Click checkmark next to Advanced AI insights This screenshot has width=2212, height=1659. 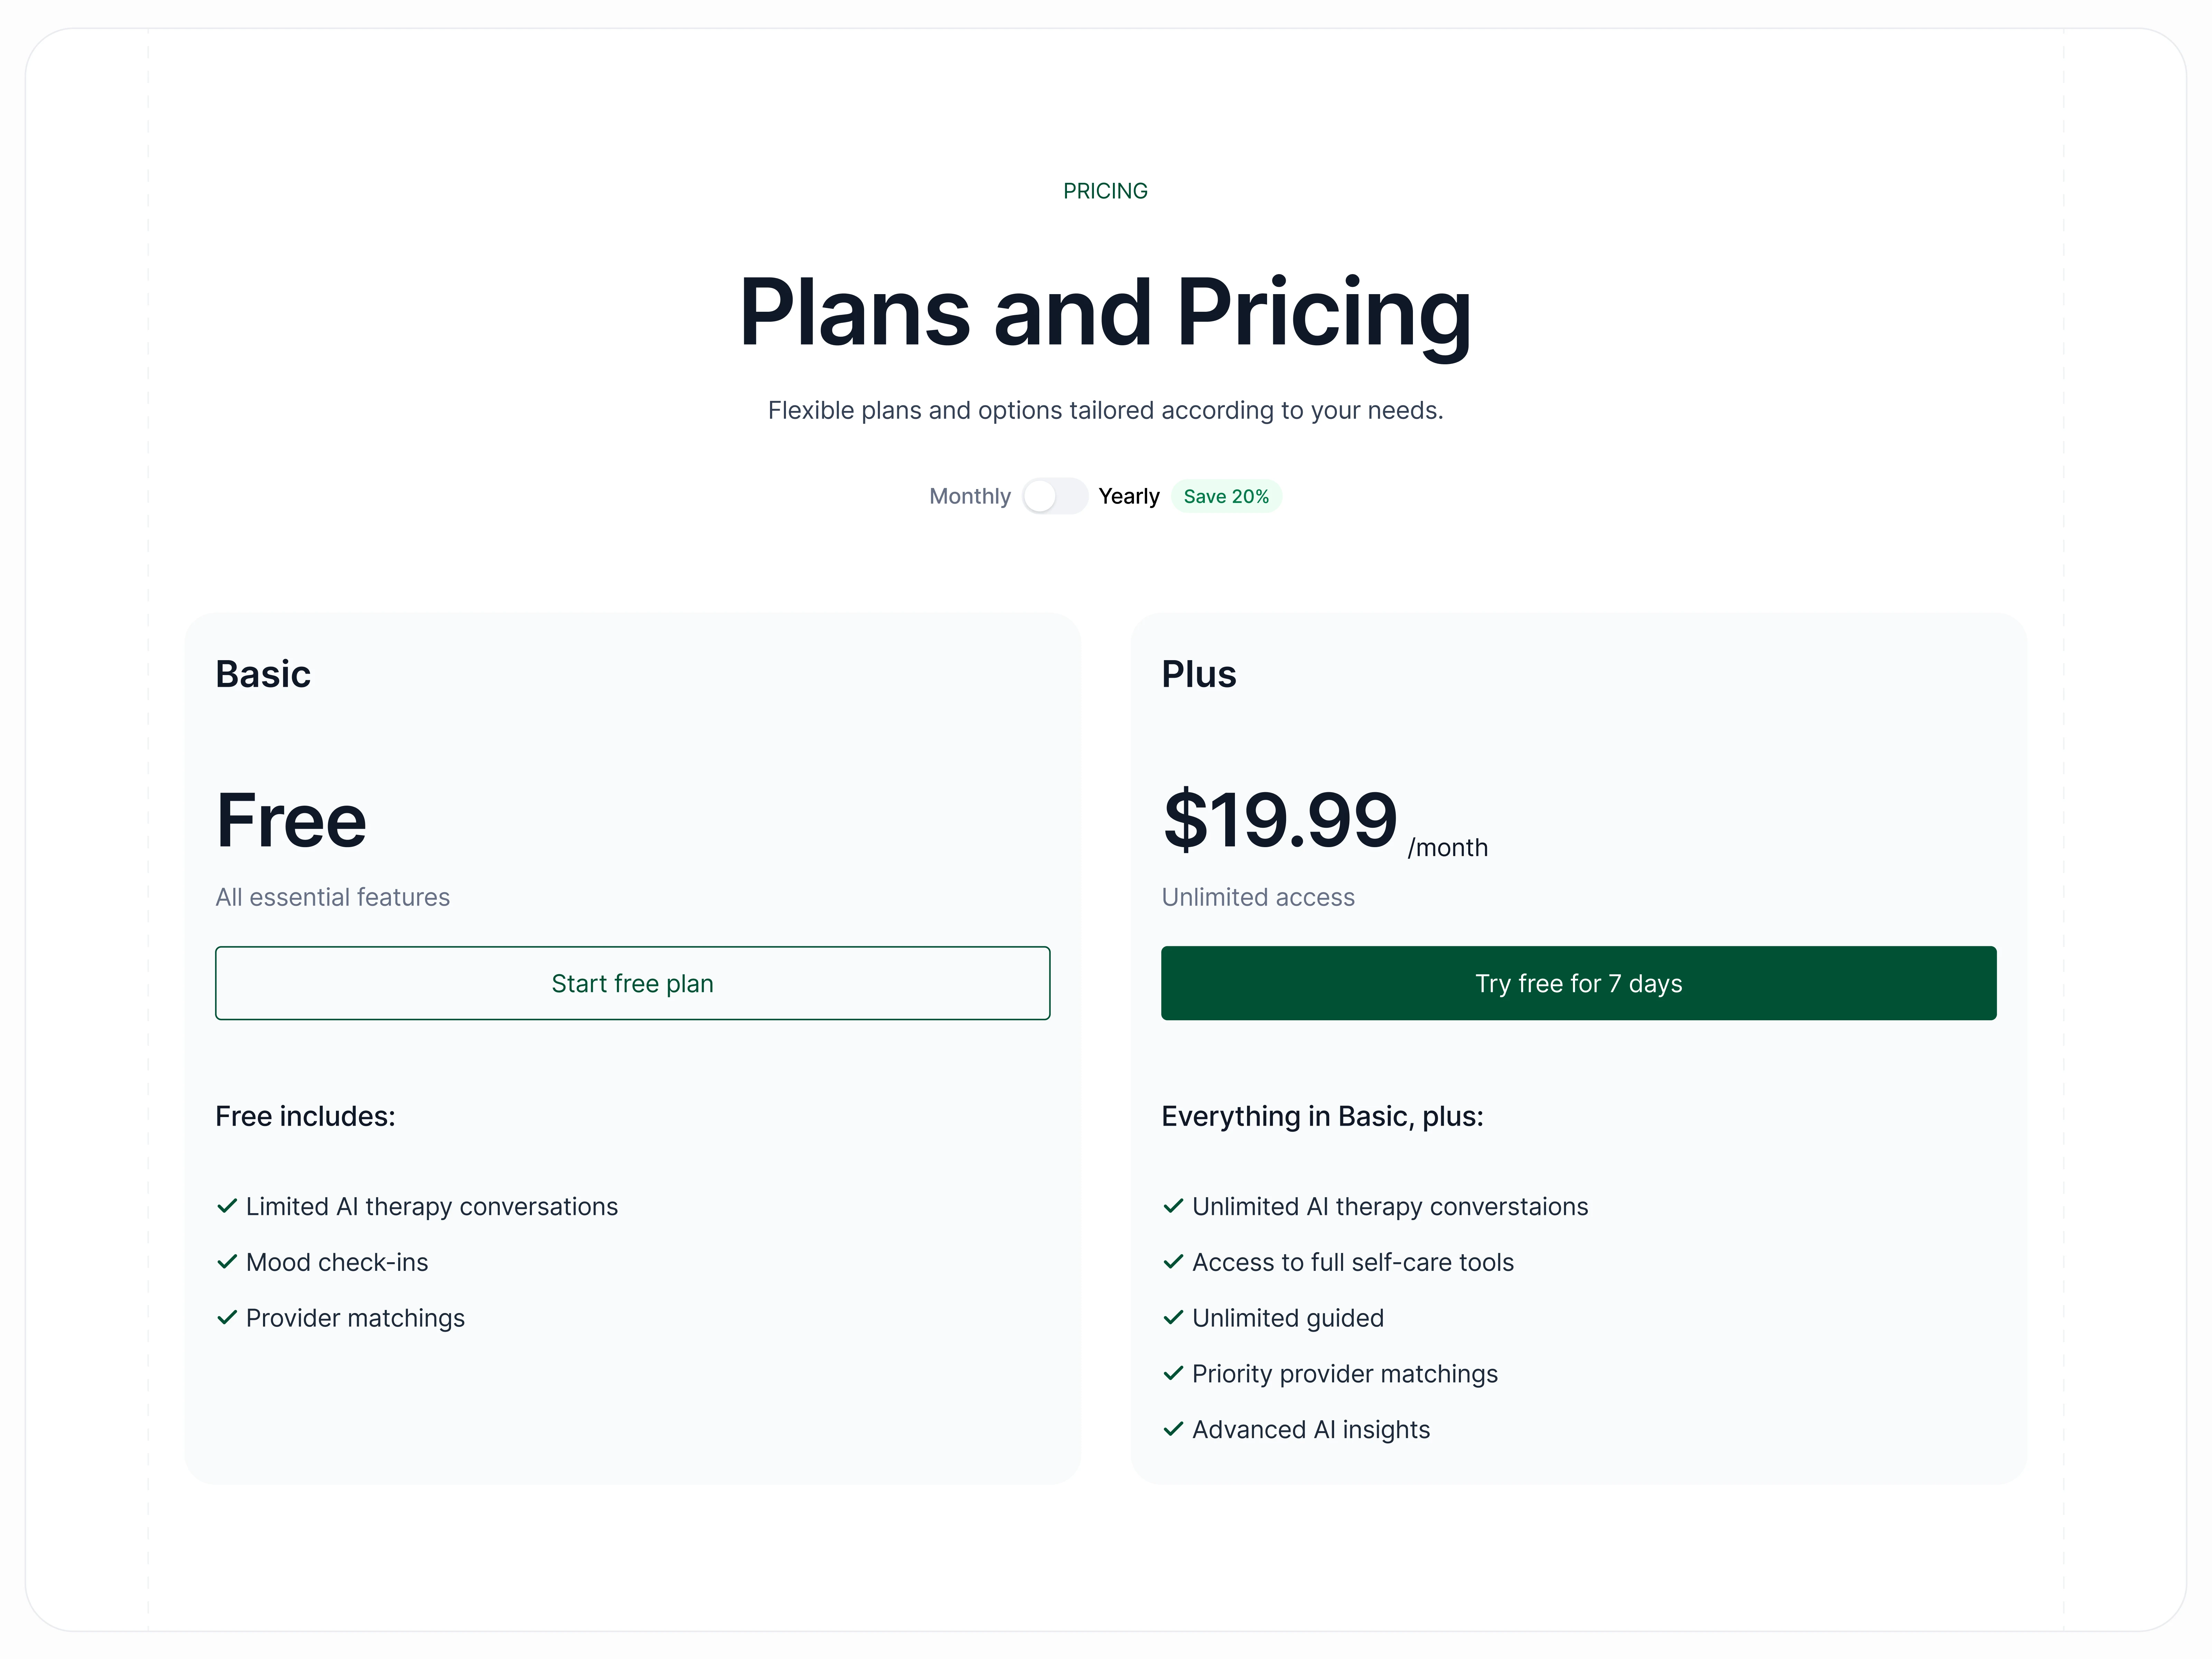tap(1173, 1430)
